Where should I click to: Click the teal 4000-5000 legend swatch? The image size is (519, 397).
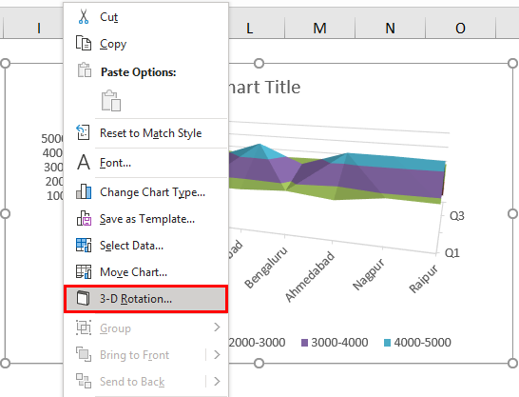[387, 343]
